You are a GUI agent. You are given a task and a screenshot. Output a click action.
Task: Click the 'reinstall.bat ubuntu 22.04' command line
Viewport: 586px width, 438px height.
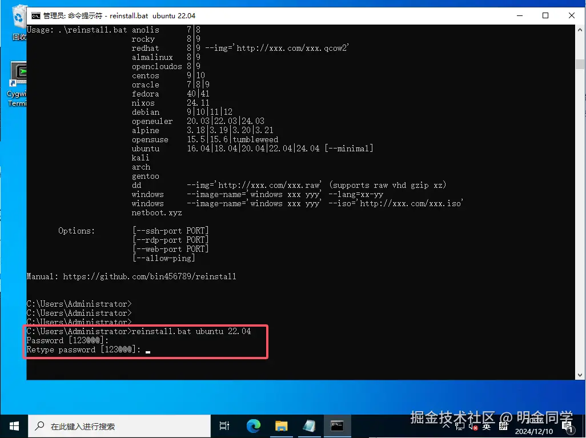click(x=191, y=331)
